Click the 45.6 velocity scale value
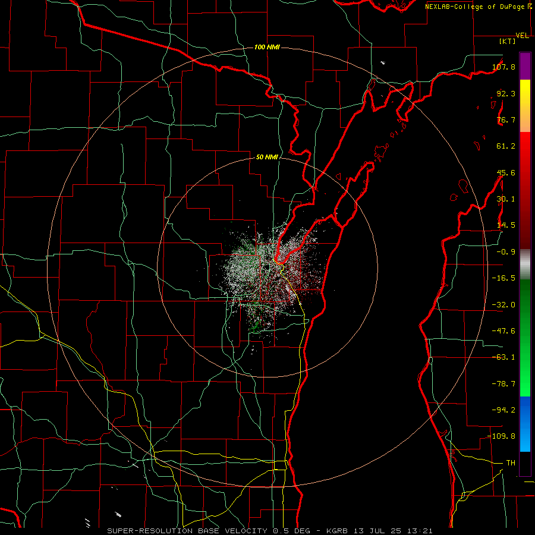This screenshot has height=535, width=535. (x=506, y=172)
